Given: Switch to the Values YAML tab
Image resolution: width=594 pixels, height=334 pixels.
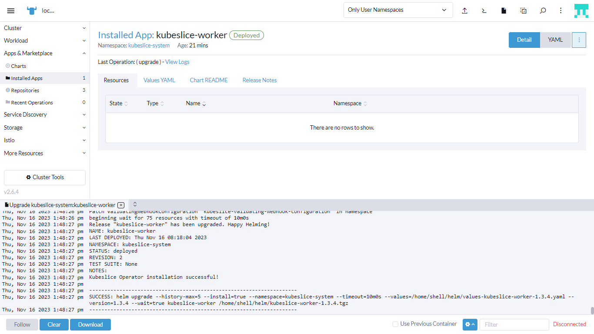Looking at the screenshot, I should tap(159, 80).
